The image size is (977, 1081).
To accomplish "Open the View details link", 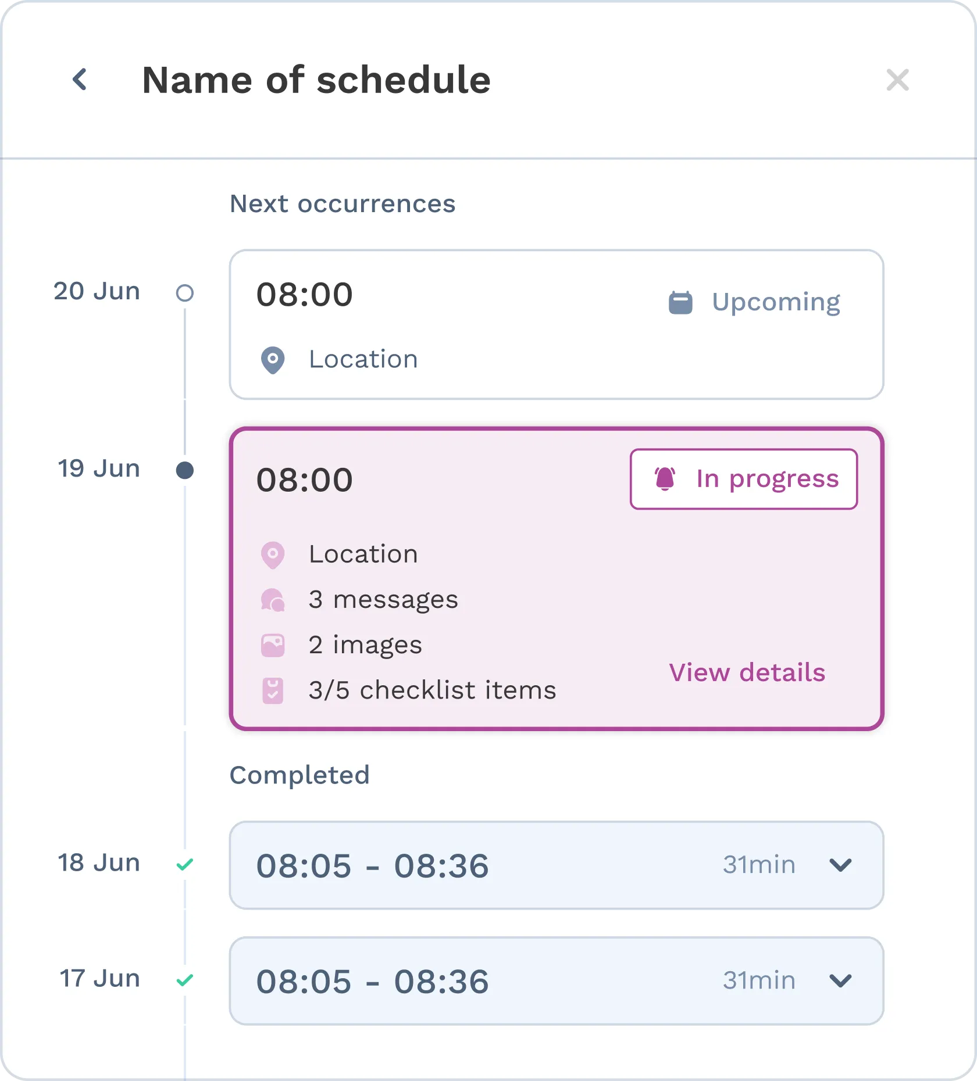I will [747, 672].
